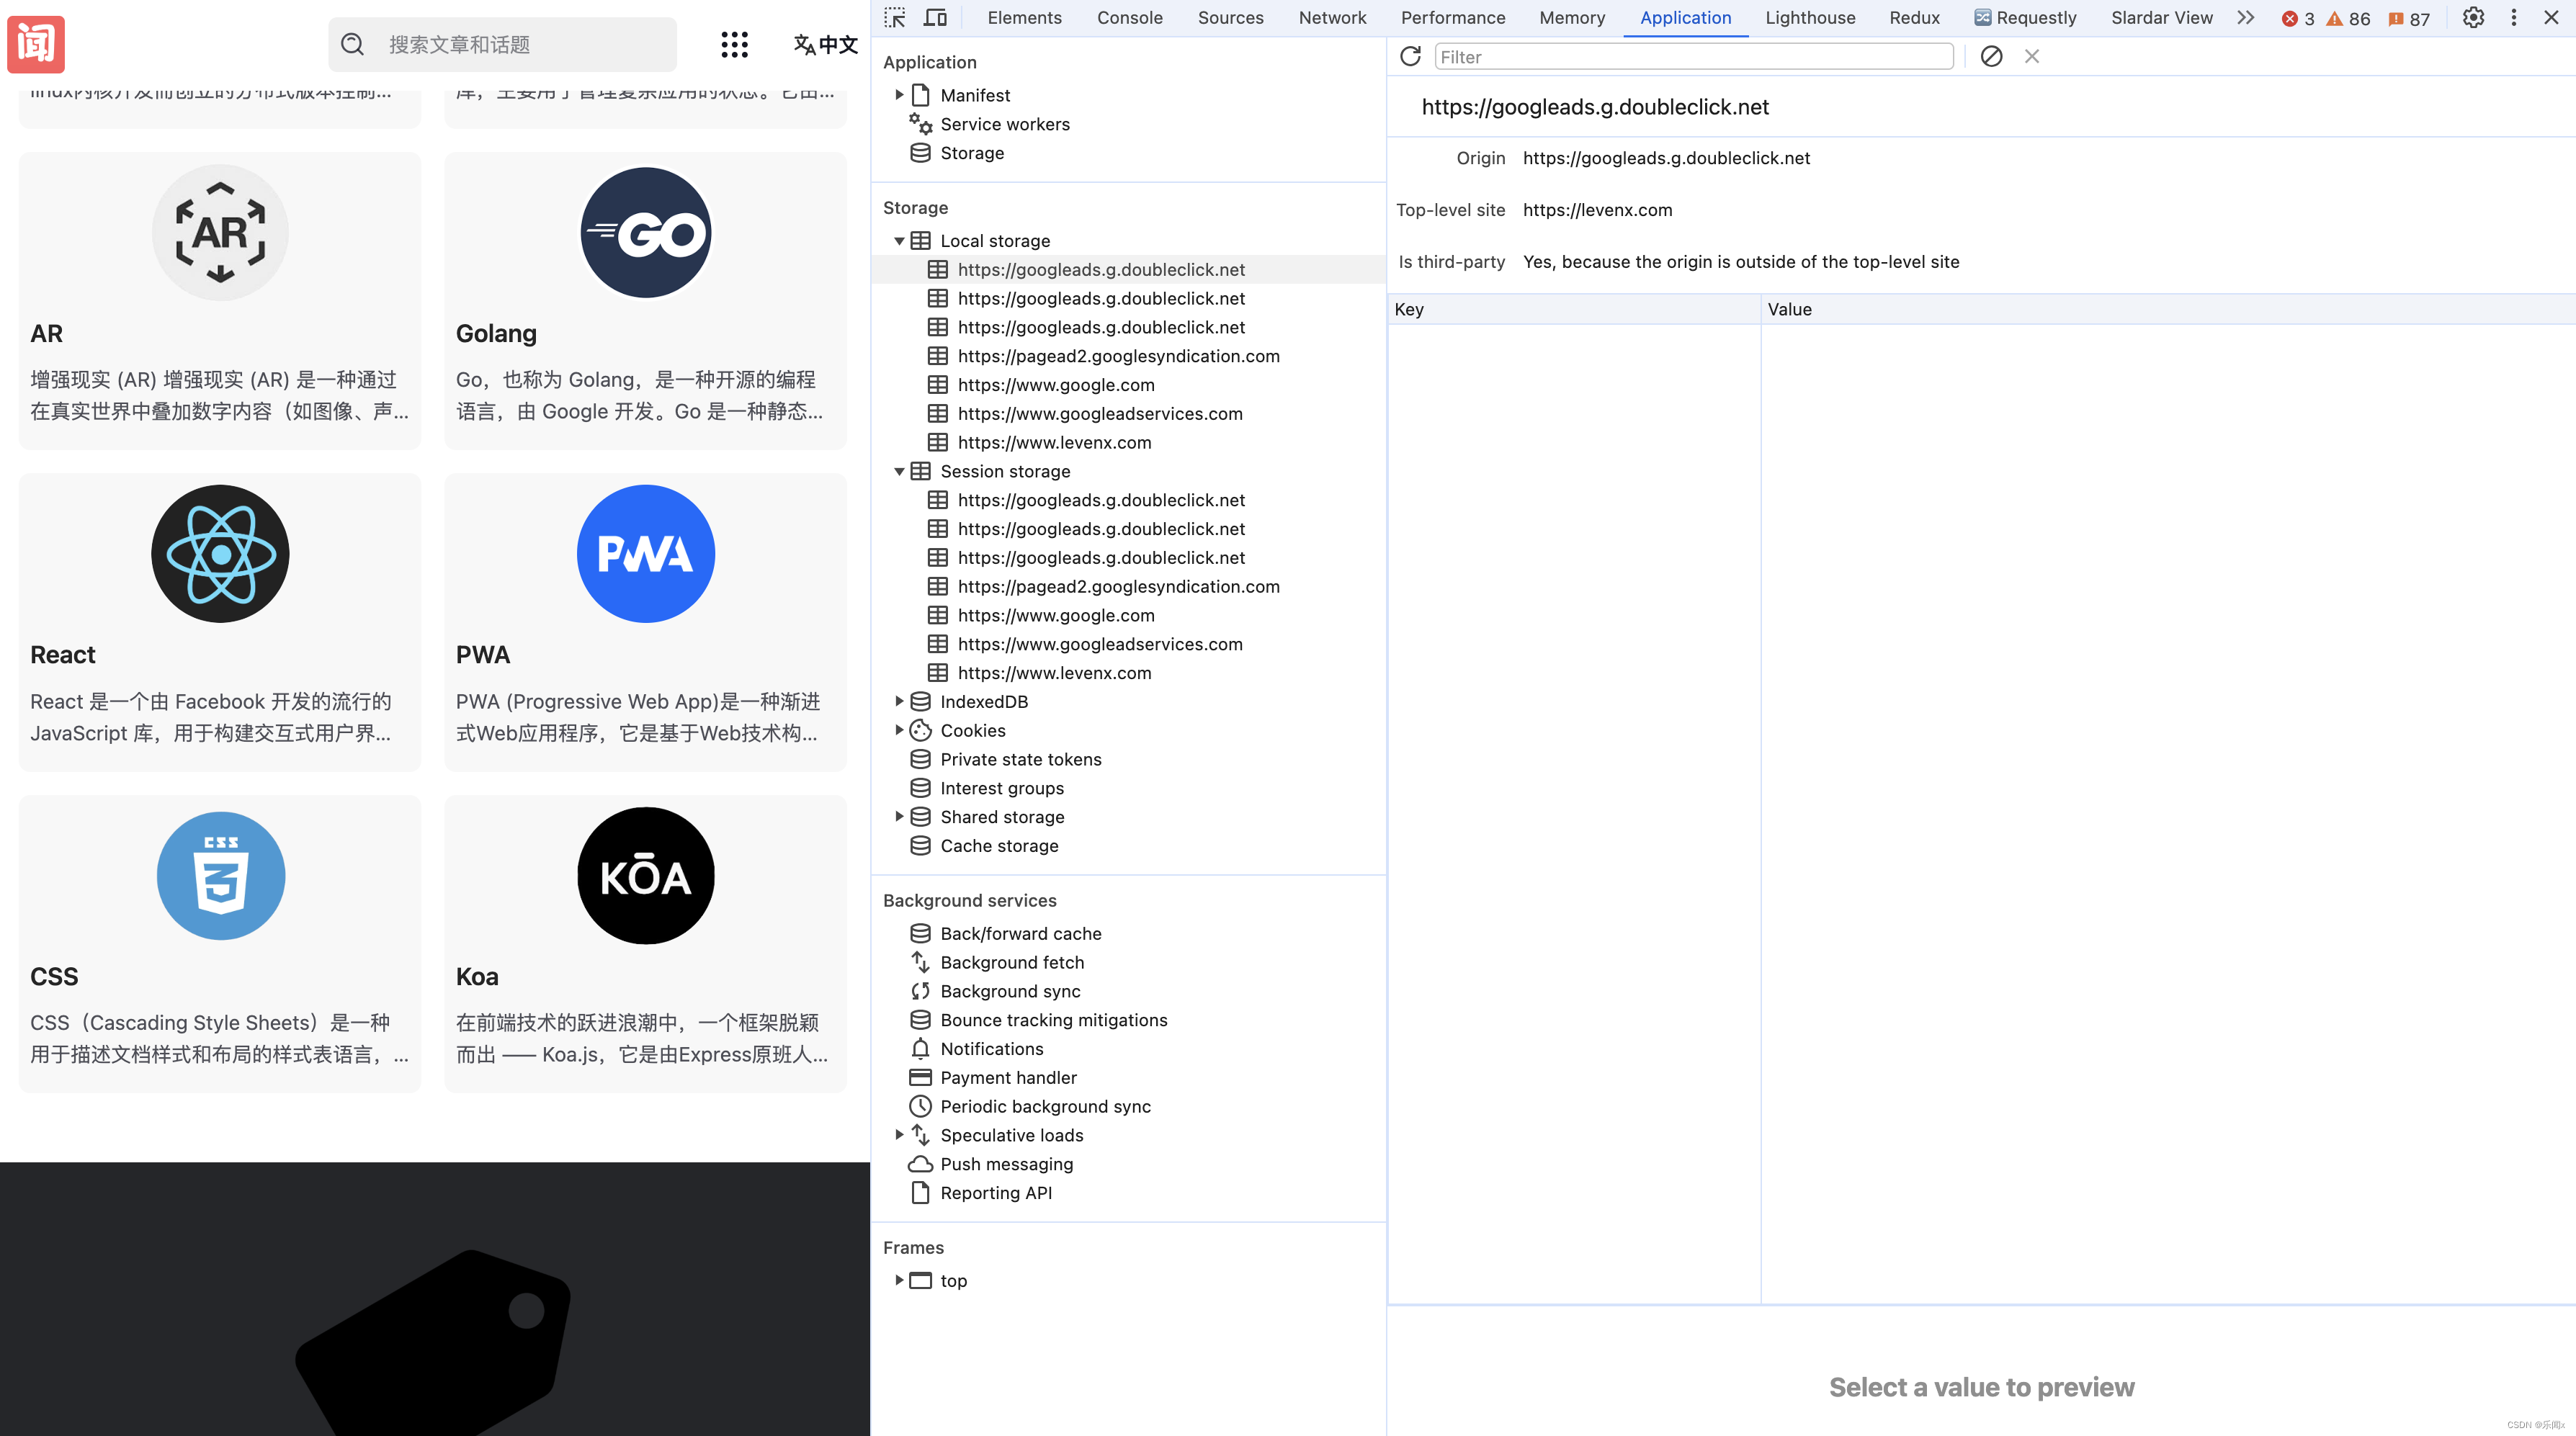The image size is (2576, 1436).
Task: Click the warnings count 86 icon
Action: point(2334,19)
